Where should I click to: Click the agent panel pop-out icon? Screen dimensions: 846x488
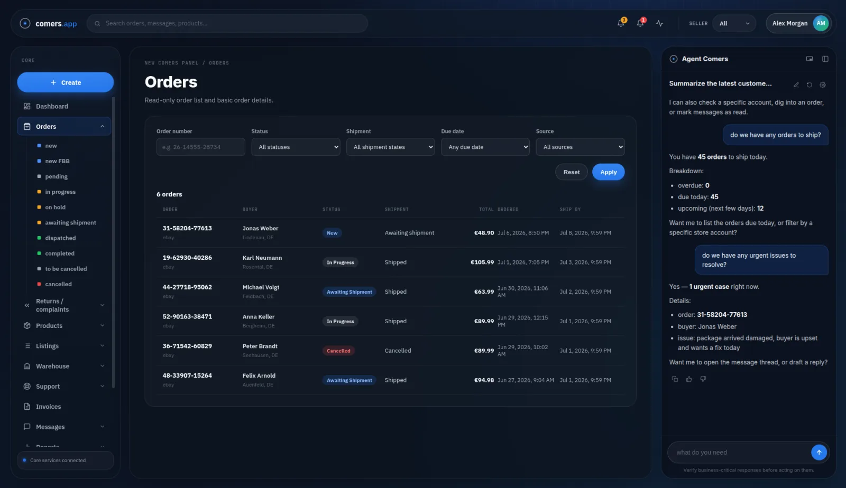[810, 59]
